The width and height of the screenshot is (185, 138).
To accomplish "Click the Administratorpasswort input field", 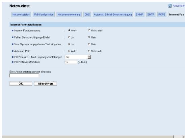I will pos(24,76).
